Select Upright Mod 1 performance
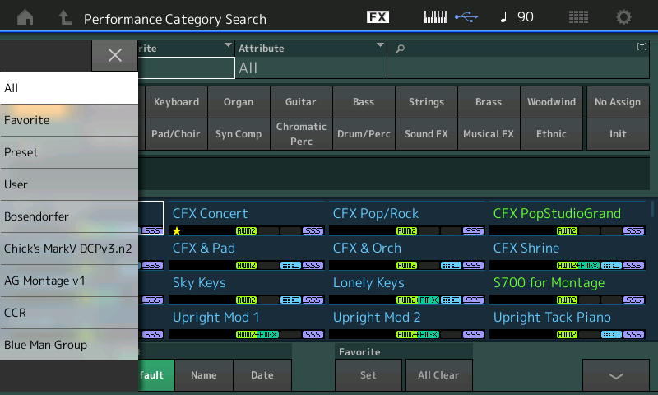 [246, 323]
